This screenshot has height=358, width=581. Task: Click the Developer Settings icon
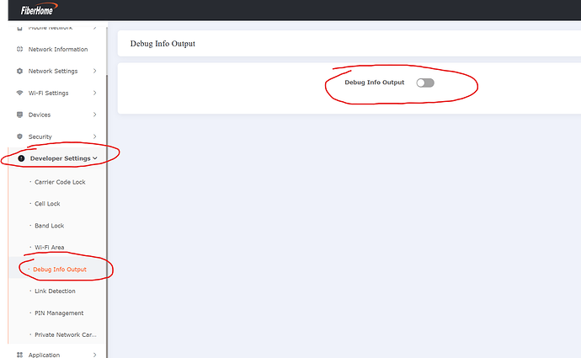(x=21, y=158)
